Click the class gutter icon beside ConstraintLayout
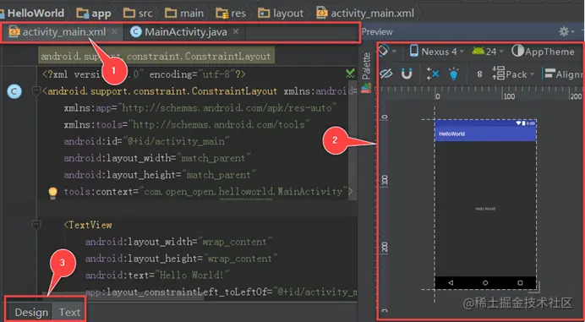 coord(14,91)
